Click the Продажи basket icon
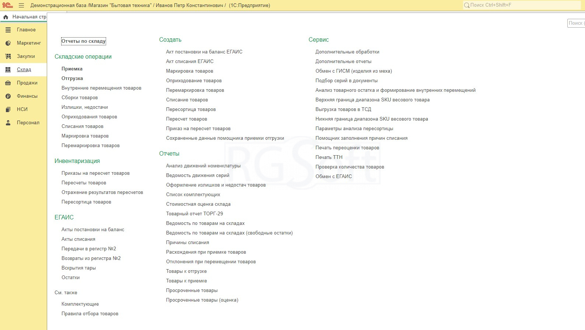The width and height of the screenshot is (585, 330). tap(8, 83)
